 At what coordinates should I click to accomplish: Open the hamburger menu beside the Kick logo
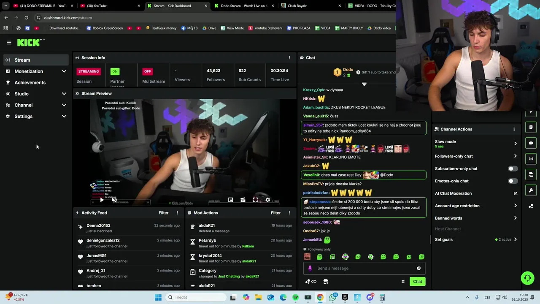pos(9,43)
